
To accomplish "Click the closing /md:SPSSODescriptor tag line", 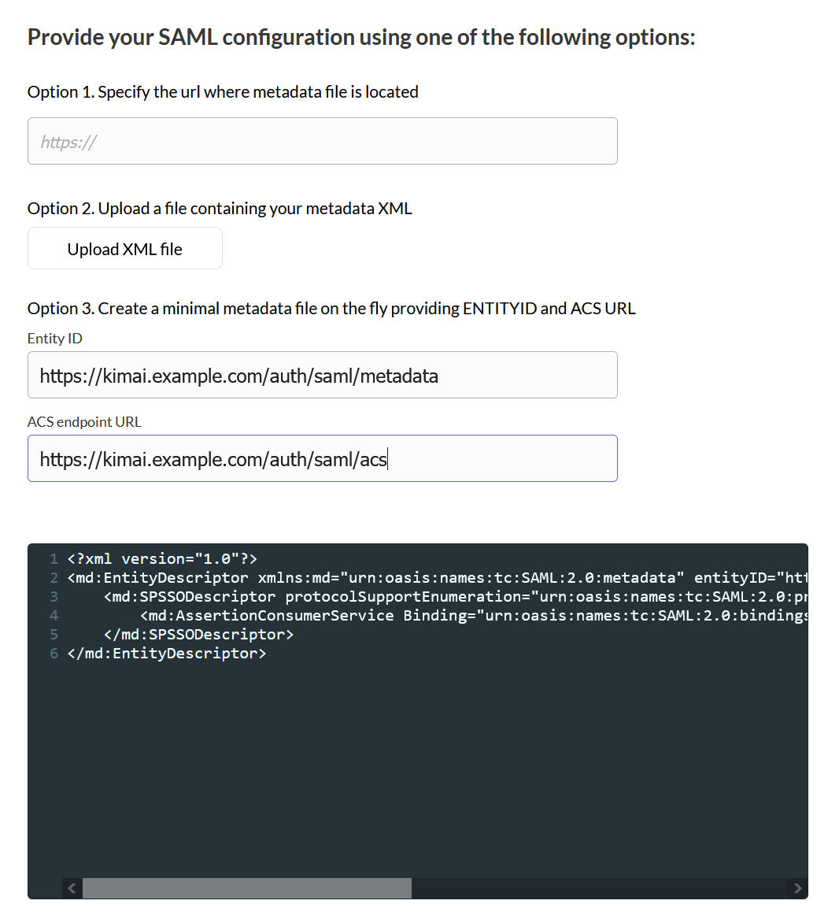I will pyautogui.click(x=198, y=635).
